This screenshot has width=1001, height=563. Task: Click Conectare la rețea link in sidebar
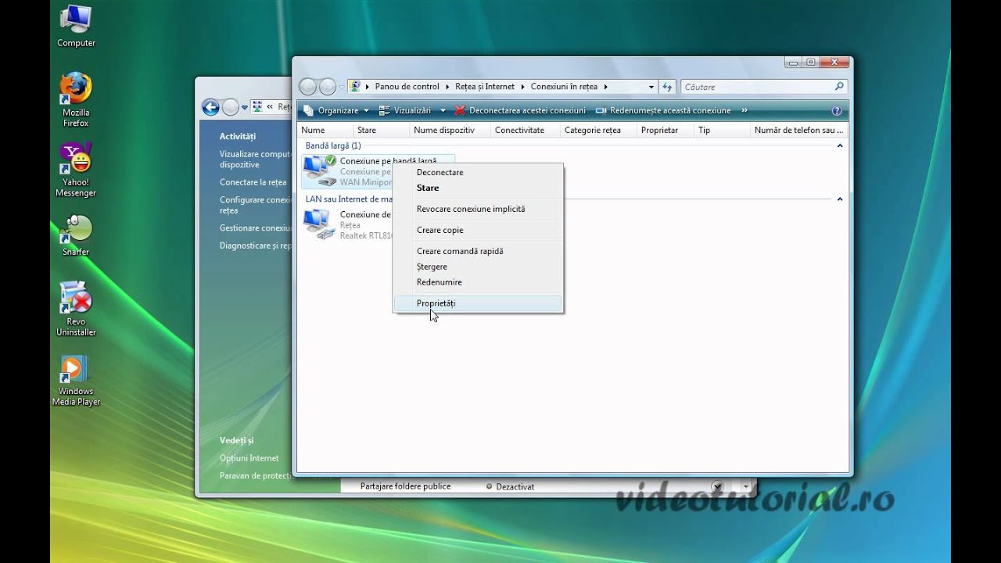click(253, 182)
